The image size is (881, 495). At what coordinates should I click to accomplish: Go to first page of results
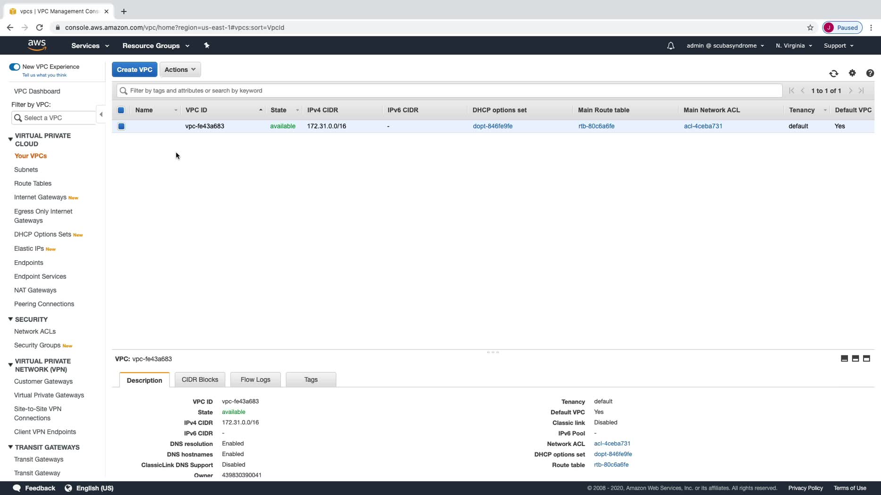791,91
